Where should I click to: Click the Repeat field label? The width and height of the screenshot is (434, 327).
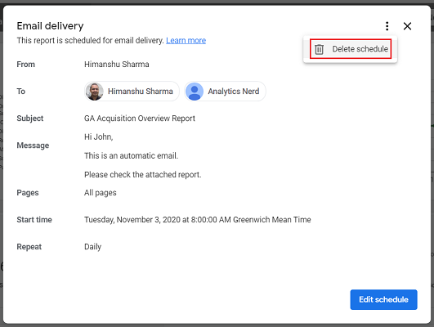(x=29, y=247)
